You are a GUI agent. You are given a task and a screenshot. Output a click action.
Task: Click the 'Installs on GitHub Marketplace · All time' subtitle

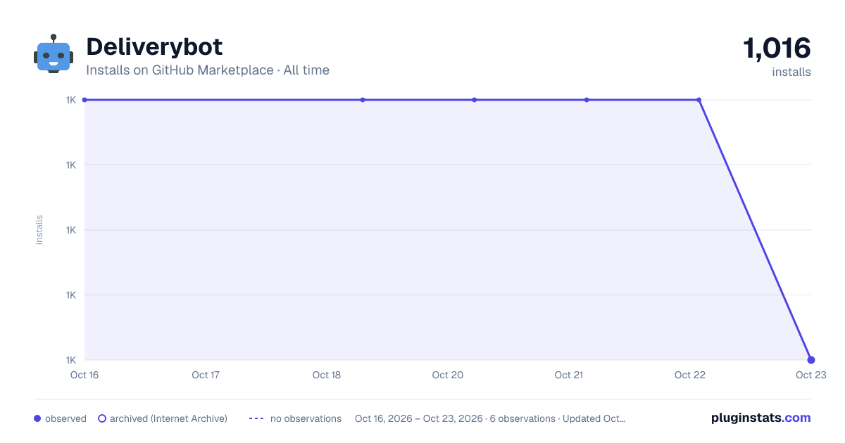(x=208, y=70)
